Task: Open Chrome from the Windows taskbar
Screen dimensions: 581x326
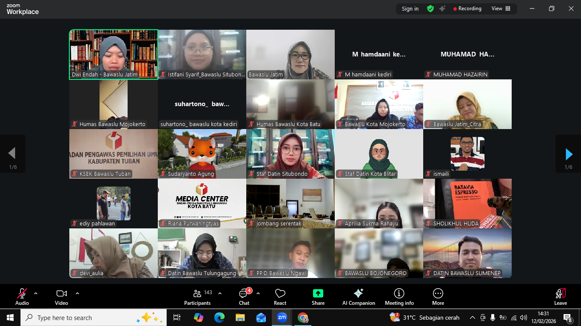Action: (x=303, y=318)
